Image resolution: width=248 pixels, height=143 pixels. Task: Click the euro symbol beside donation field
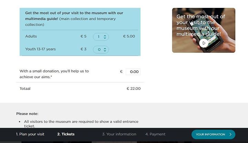point(121,71)
